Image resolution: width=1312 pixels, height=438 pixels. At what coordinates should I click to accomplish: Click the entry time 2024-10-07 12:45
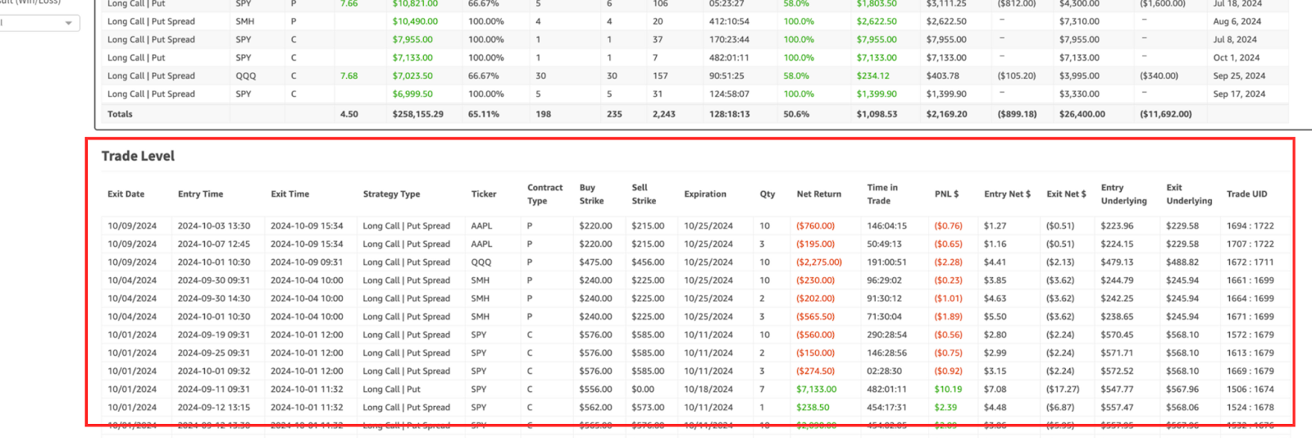point(214,244)
